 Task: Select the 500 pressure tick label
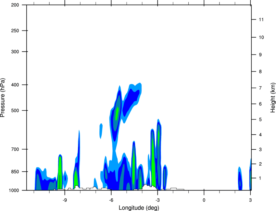(x=15, y=110)
